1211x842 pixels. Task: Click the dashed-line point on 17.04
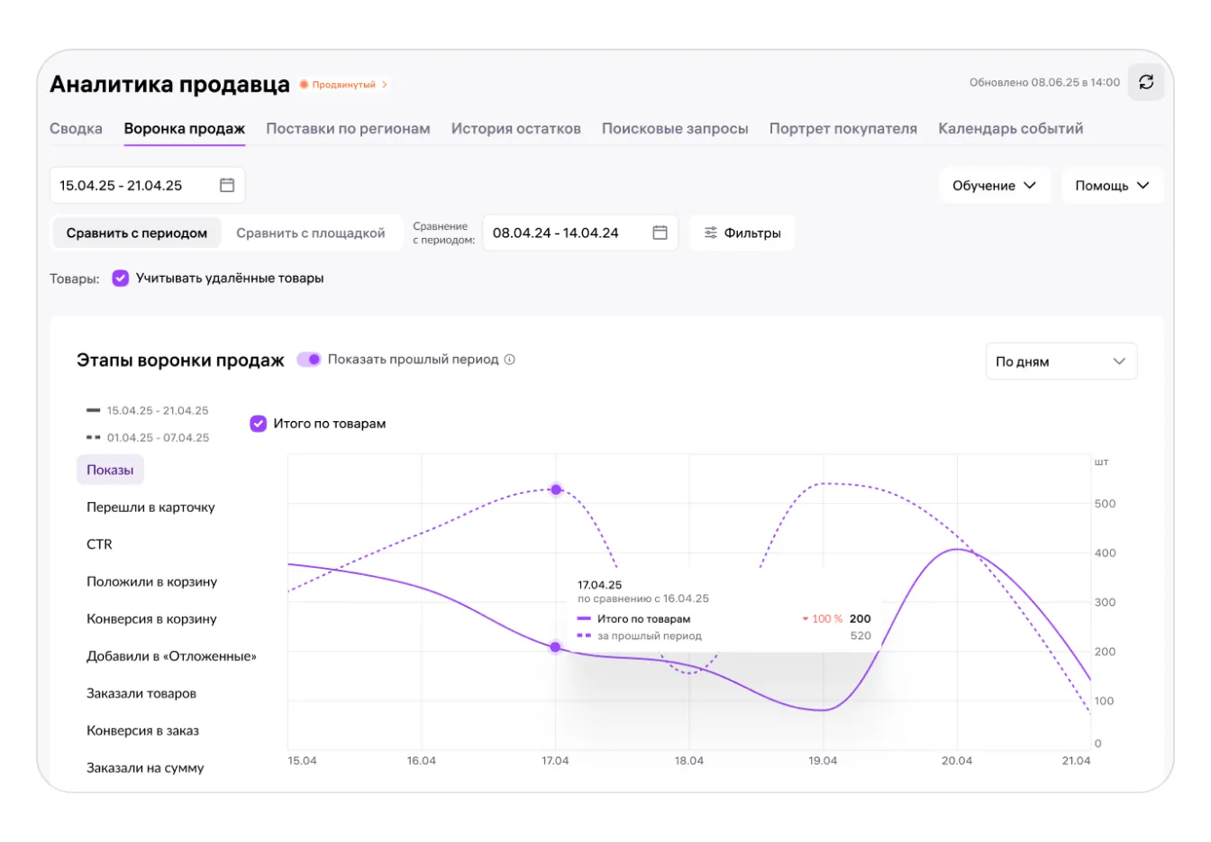pos(556,490)
